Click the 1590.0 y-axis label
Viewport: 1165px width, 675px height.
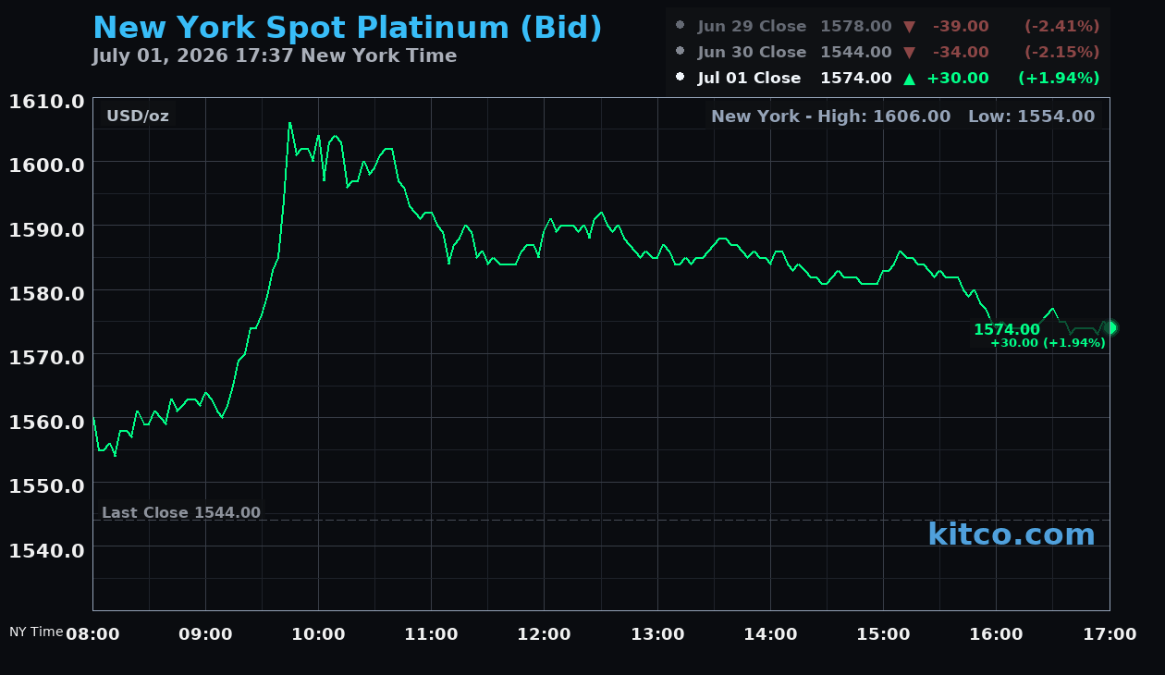[47, 228]
